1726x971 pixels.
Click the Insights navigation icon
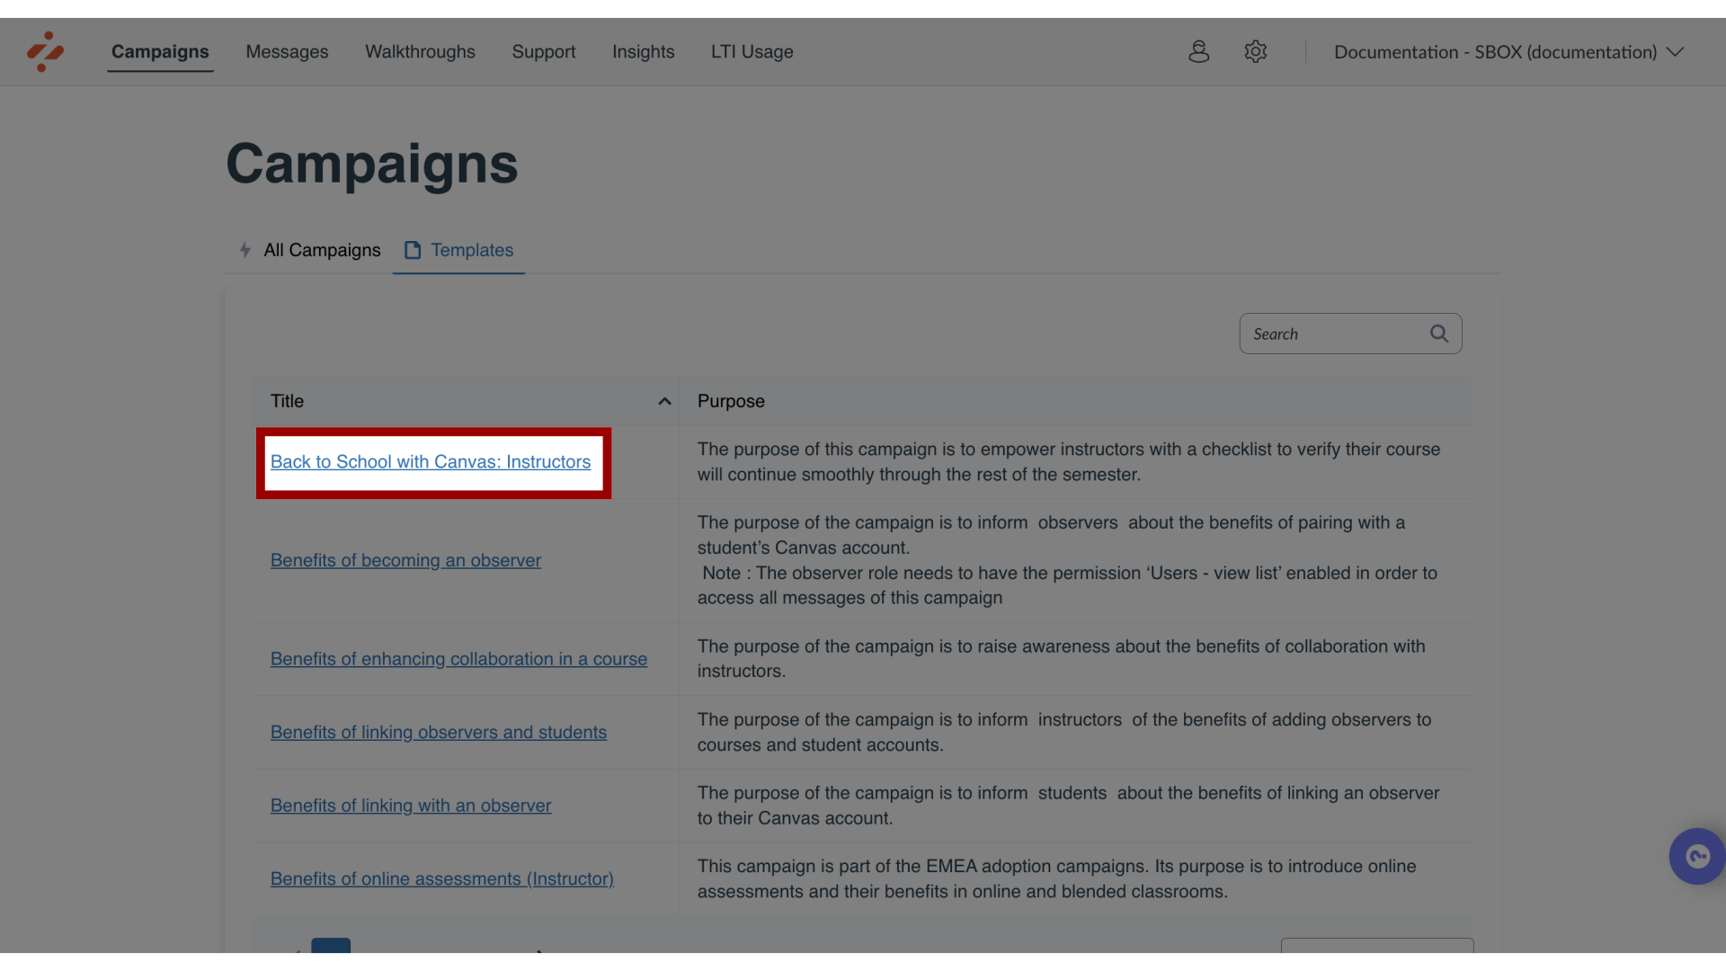click(644, 53)
